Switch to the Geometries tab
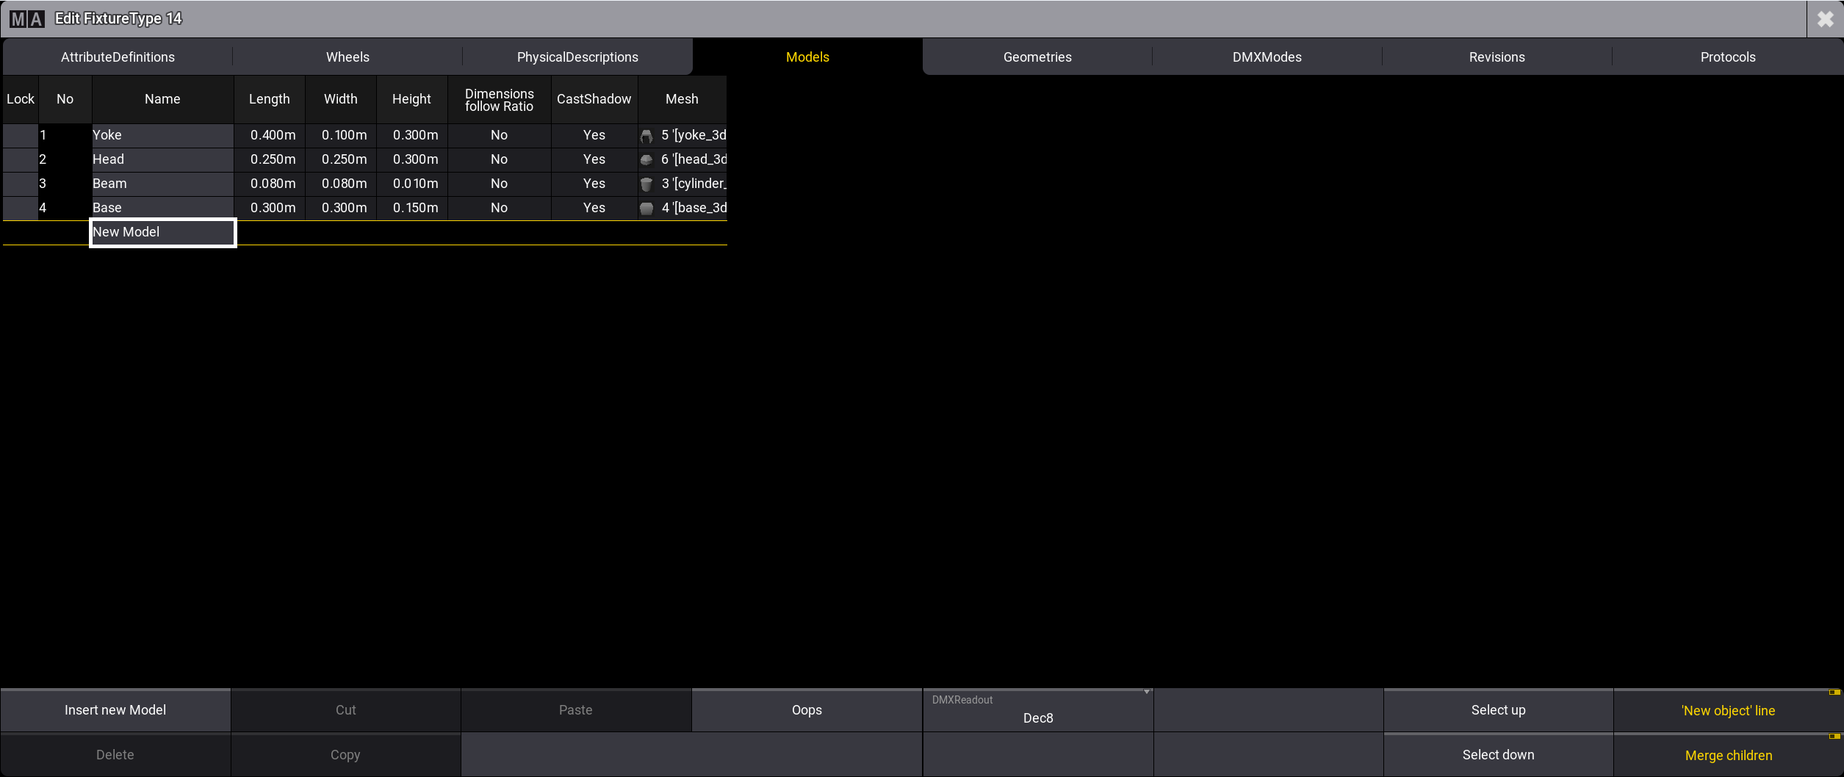The width and height of the screenshot is (1844, 777). [1037, 57]
